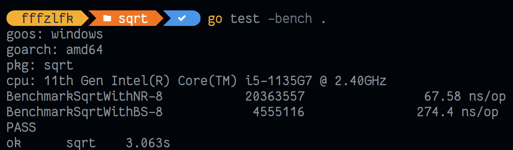This screenshot has width=513, height=150.
Task: Click the 'go' command word
Action: click(215, 19)
